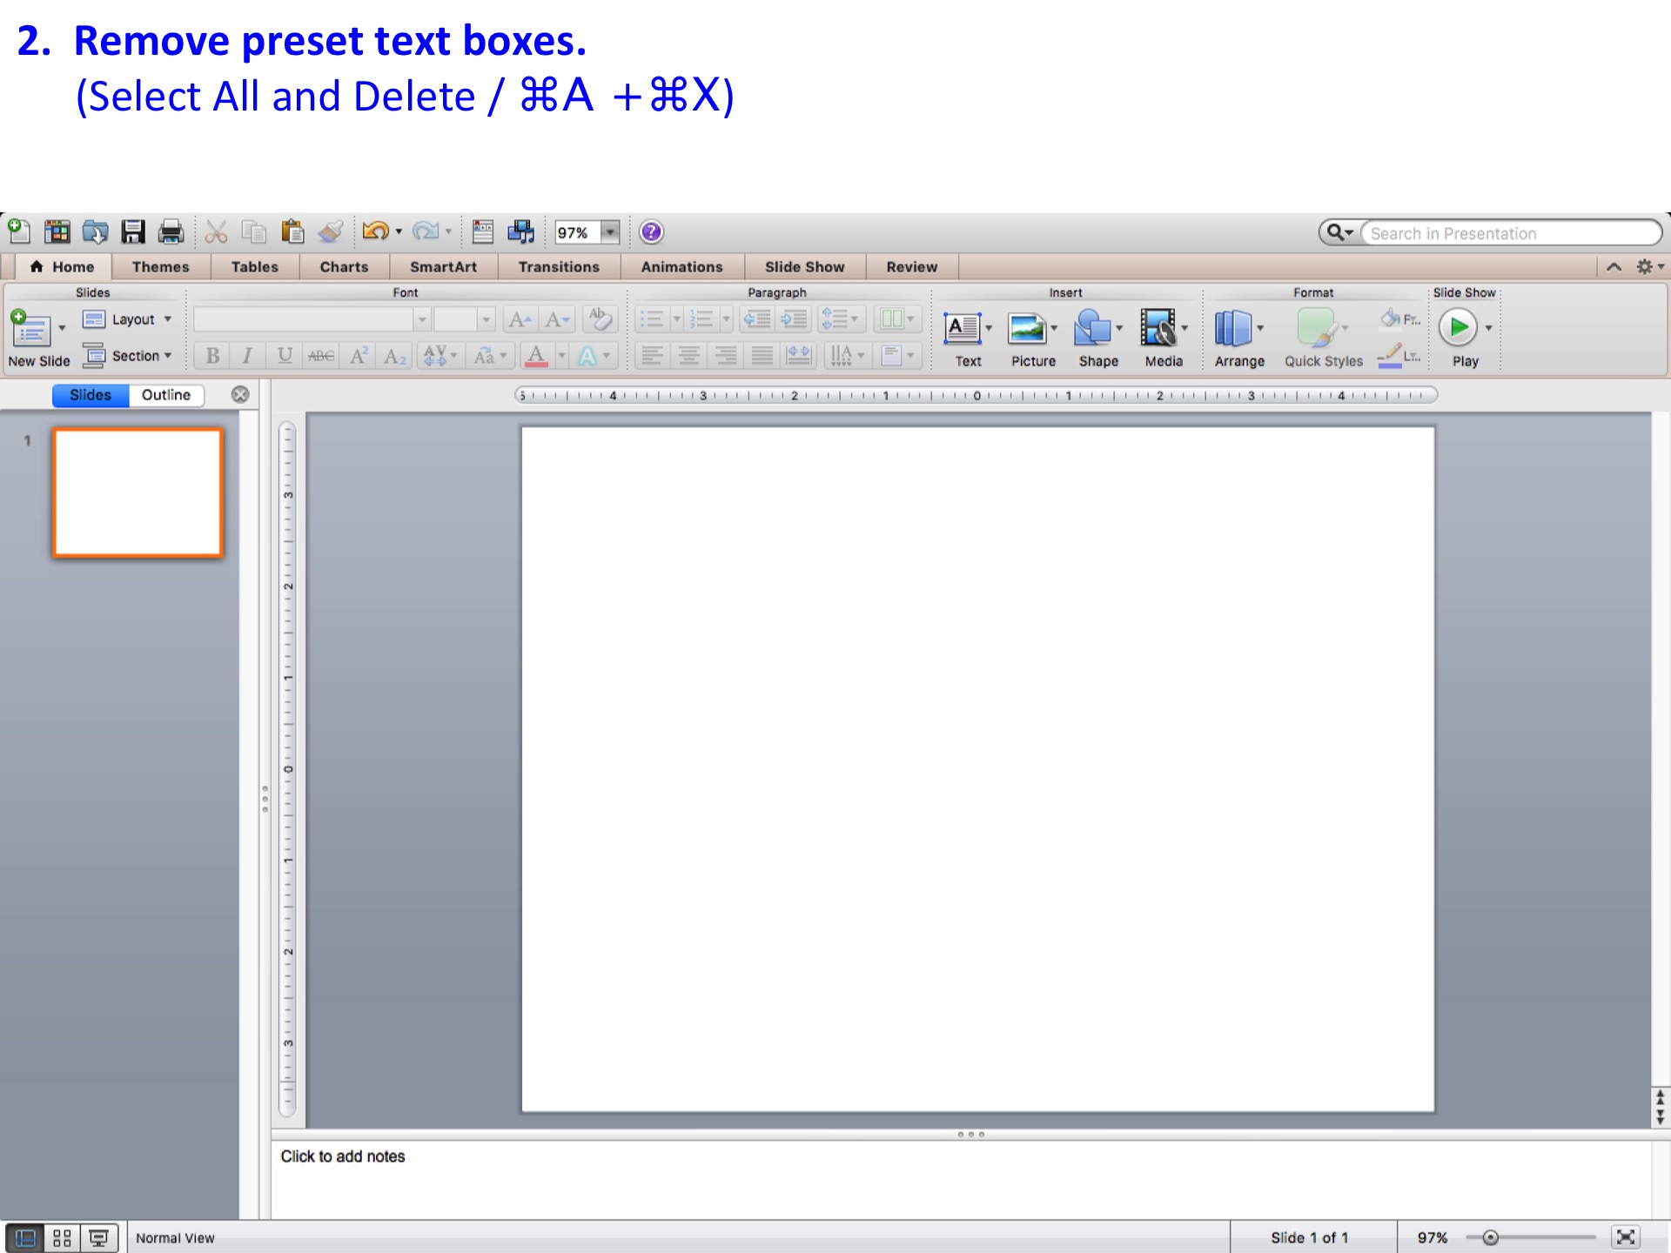Toggle italic text formatting

(247, 355)
